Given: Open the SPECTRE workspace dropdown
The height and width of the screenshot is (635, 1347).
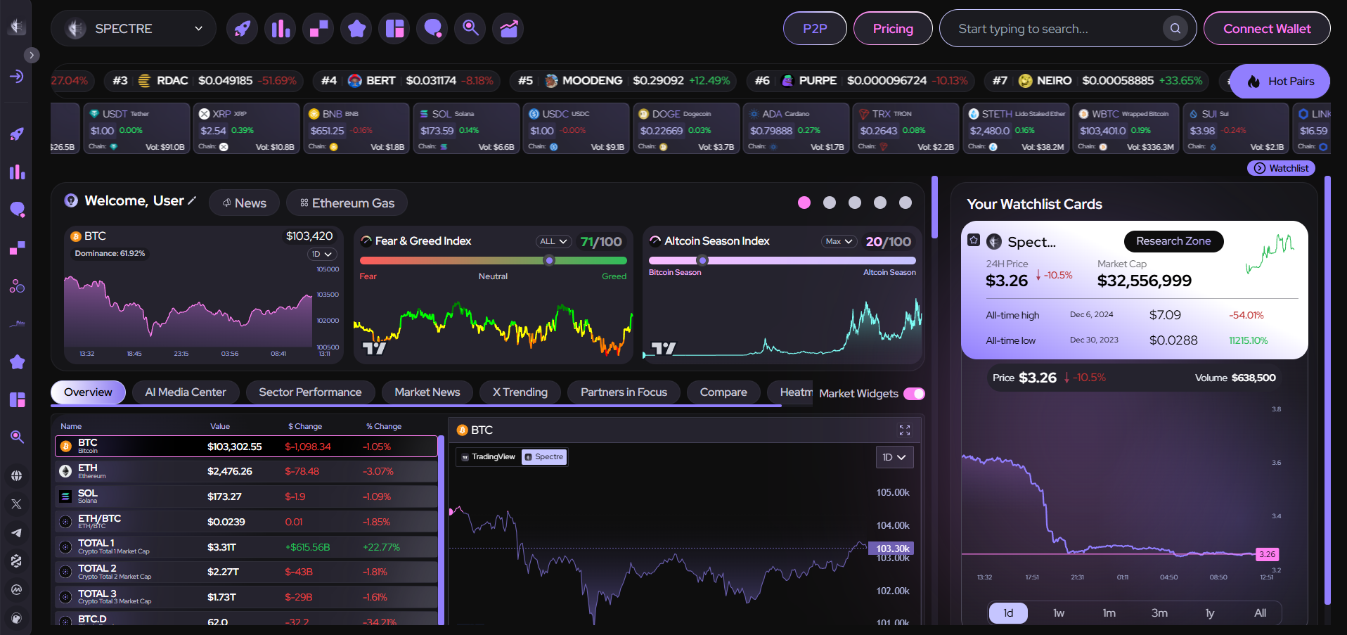Looking at the screenshot, I should tap(133, 28).
